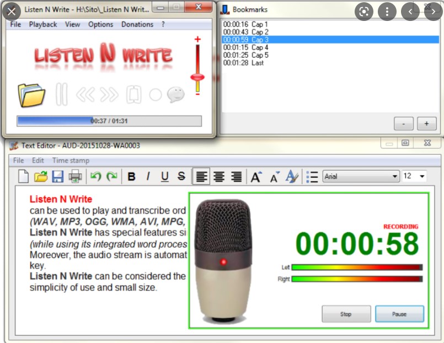Open the Time stamp menu
Screen dimensions: 444x343
pyautogui.click(x=71, y=160)
